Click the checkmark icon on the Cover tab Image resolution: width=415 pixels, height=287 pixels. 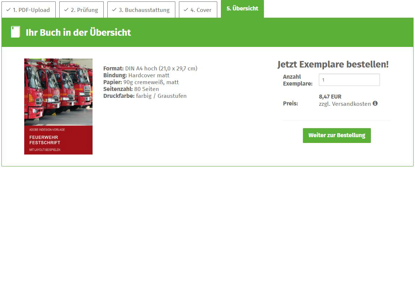point(186,10)
